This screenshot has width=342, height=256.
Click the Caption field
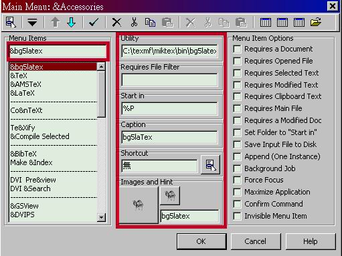coord(169,137)
